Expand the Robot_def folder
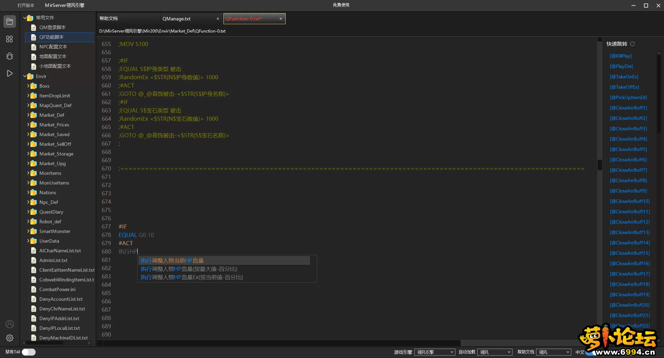Image resolution: width=664 pixels, height=358 pixels. pyautogui.click(x=28, y=222)
